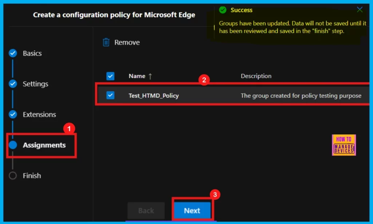Dismiss the Success notification with X

point(360,10)
